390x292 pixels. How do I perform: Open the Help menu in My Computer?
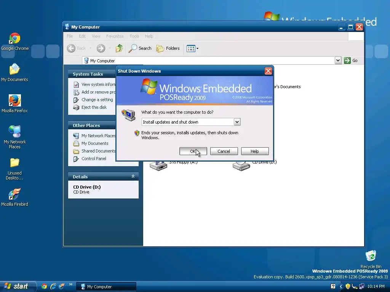pyautogui.click(x=149, y=36)
